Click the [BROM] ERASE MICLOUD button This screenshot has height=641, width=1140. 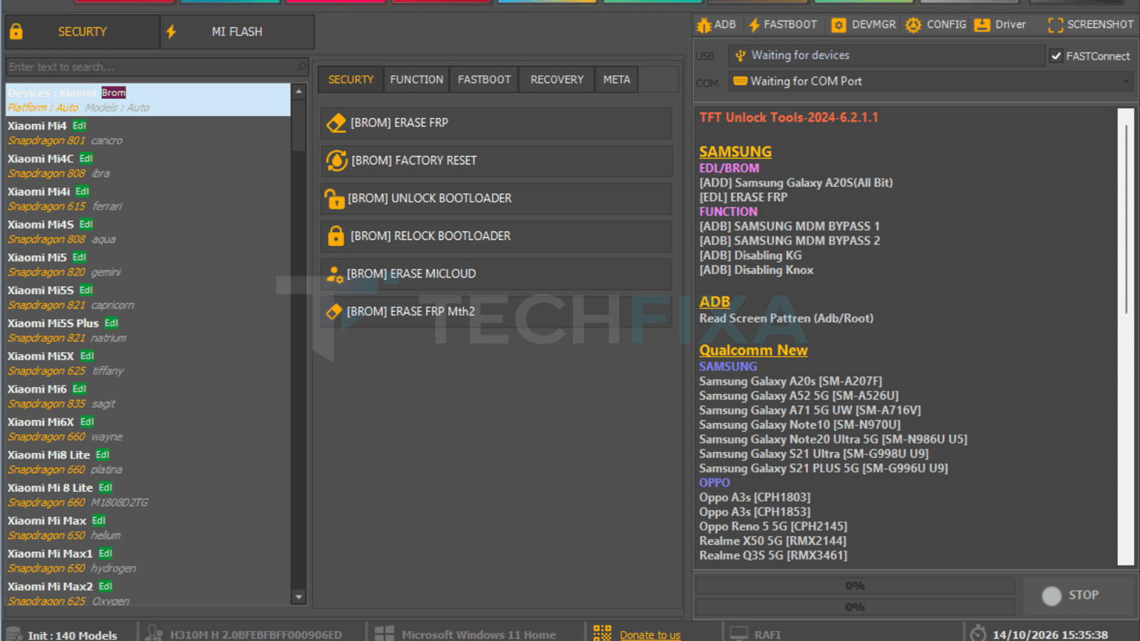point(496,273)
